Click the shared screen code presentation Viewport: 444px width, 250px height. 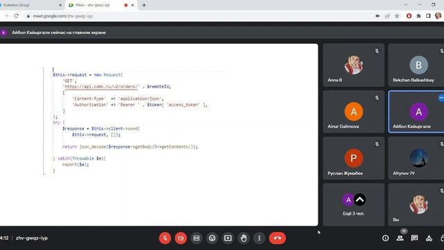pyautogui.click(x=159, y=135)
